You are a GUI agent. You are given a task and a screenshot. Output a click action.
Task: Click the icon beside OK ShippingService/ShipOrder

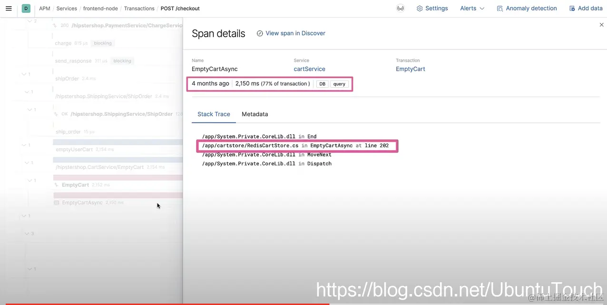pos(56,114)
